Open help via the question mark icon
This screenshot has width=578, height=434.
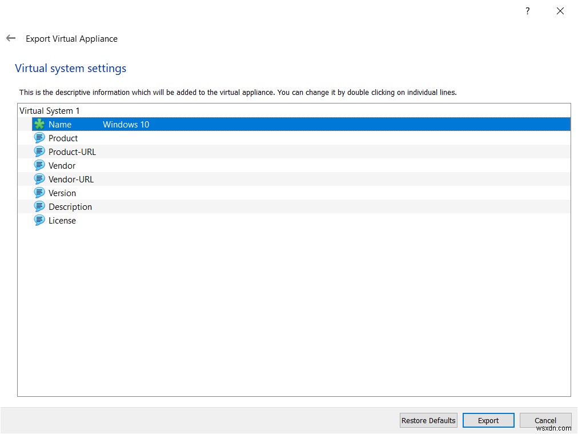point(527,11)
